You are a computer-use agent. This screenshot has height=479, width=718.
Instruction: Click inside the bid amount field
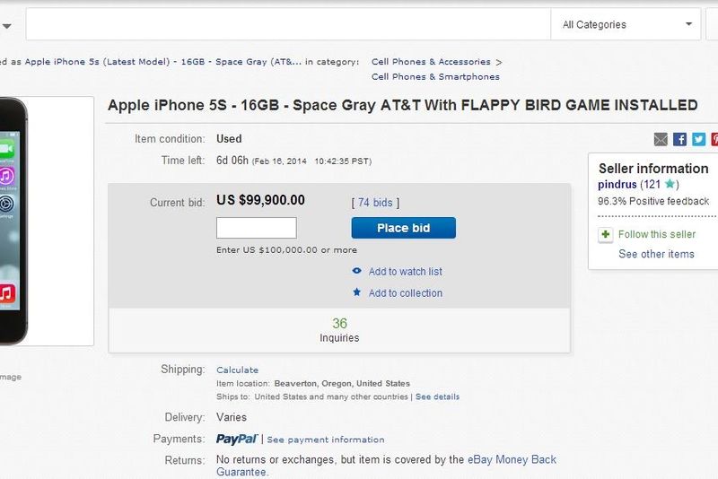tap(256, 228)
